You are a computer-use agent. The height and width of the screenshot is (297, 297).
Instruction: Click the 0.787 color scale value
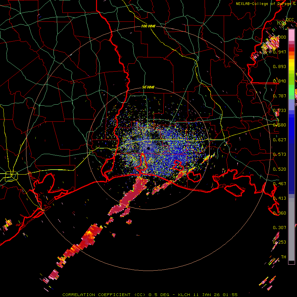click(x=280, y=96)
